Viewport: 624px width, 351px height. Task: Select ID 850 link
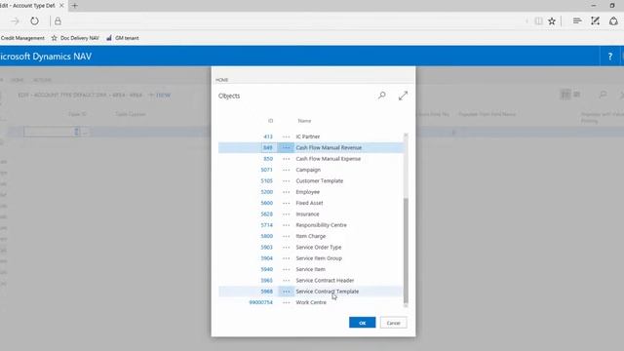click(x=268, y=159)
